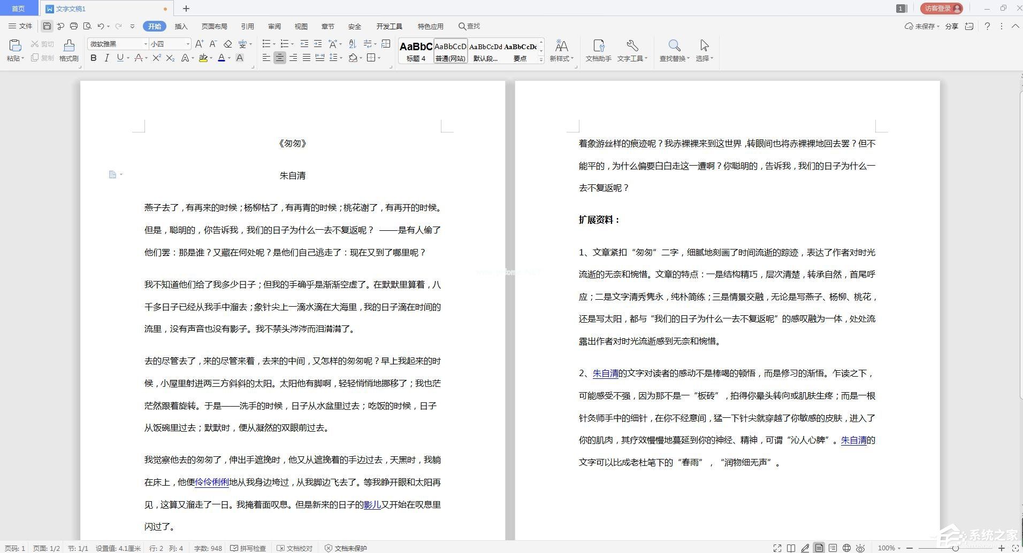This screenshot has width=1023, height=553.
Task: Open the References (引用) tab
Action: [248, 26]
